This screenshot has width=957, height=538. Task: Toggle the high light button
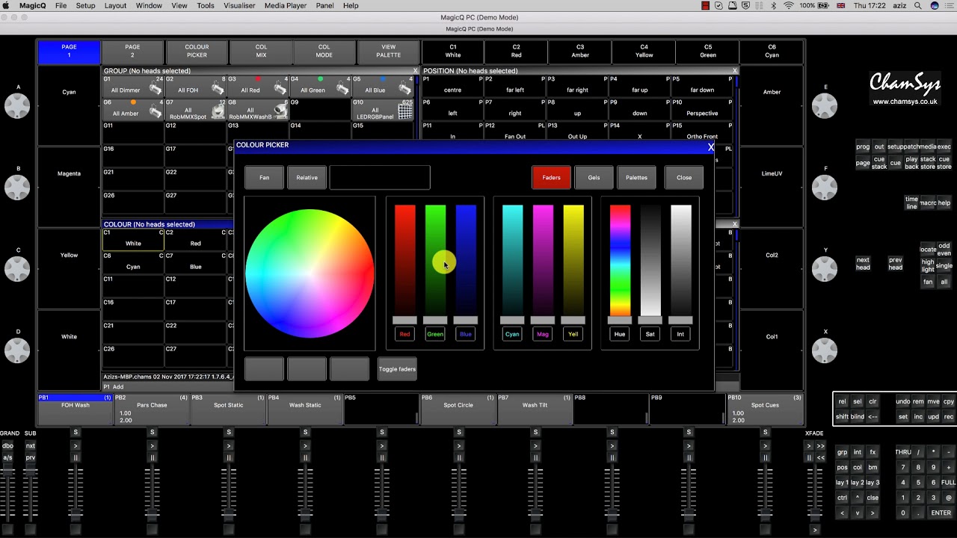(x=928, y=266)
